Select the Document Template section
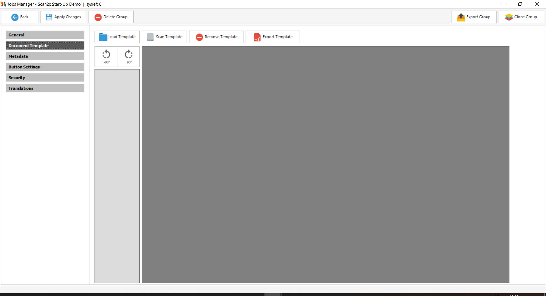This screenshot has width=546, height=296. (x=45, y=46)
